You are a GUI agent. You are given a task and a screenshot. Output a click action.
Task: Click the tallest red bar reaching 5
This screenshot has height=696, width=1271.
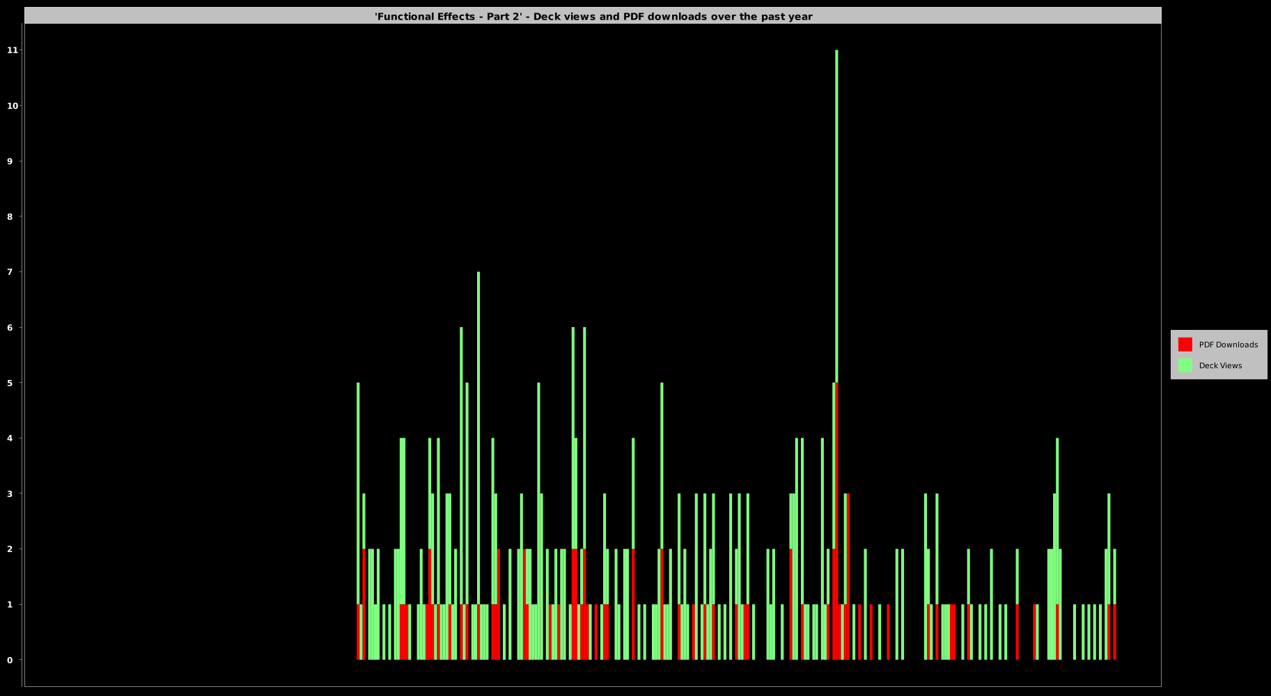(x=835, y=521)
